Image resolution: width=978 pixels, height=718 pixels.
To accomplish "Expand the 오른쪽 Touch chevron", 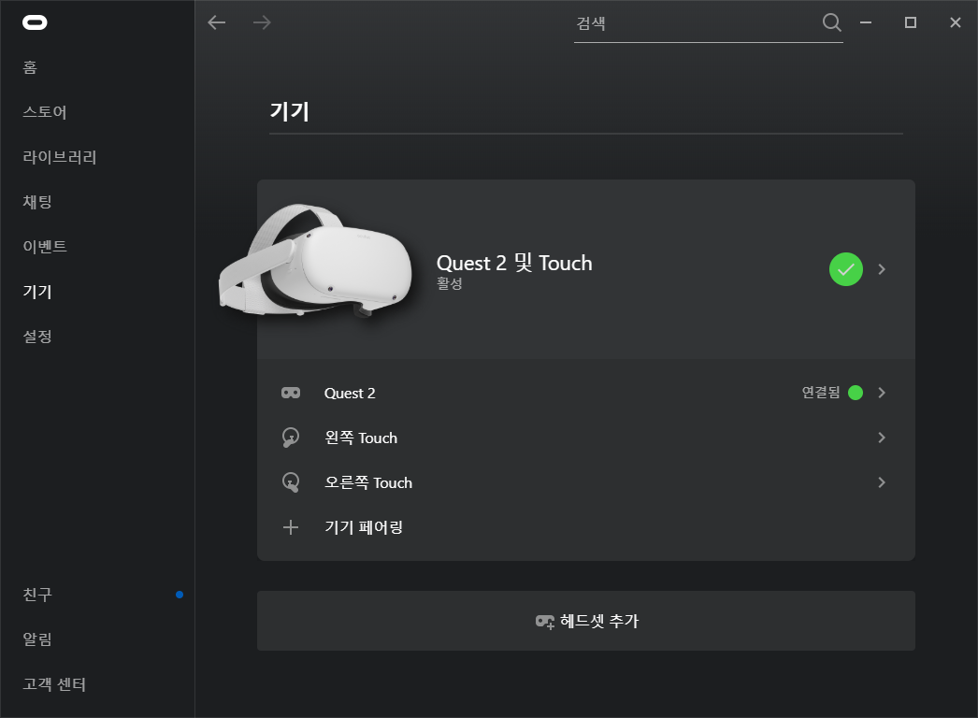I will [882, 482].
